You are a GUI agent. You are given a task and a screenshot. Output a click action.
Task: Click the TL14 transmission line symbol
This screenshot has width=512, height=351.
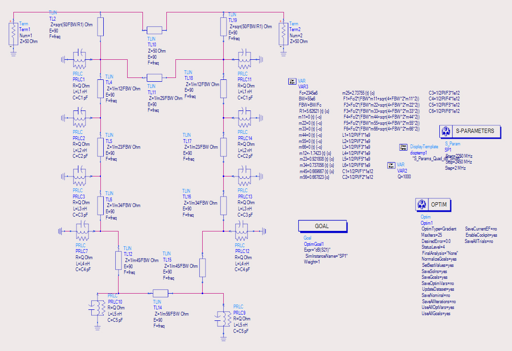click(160, 293)
